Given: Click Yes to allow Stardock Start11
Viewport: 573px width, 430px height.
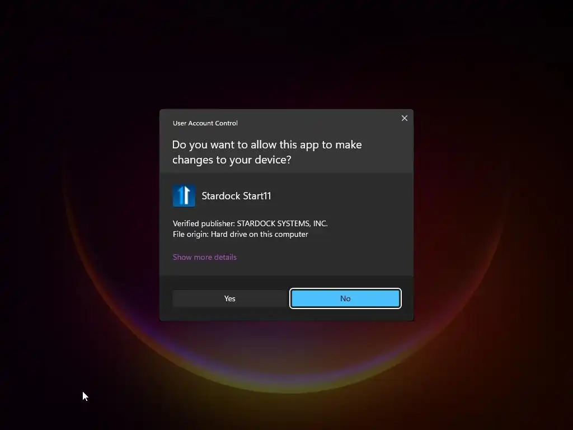Looking at the screenshot, I should (229, 298).
